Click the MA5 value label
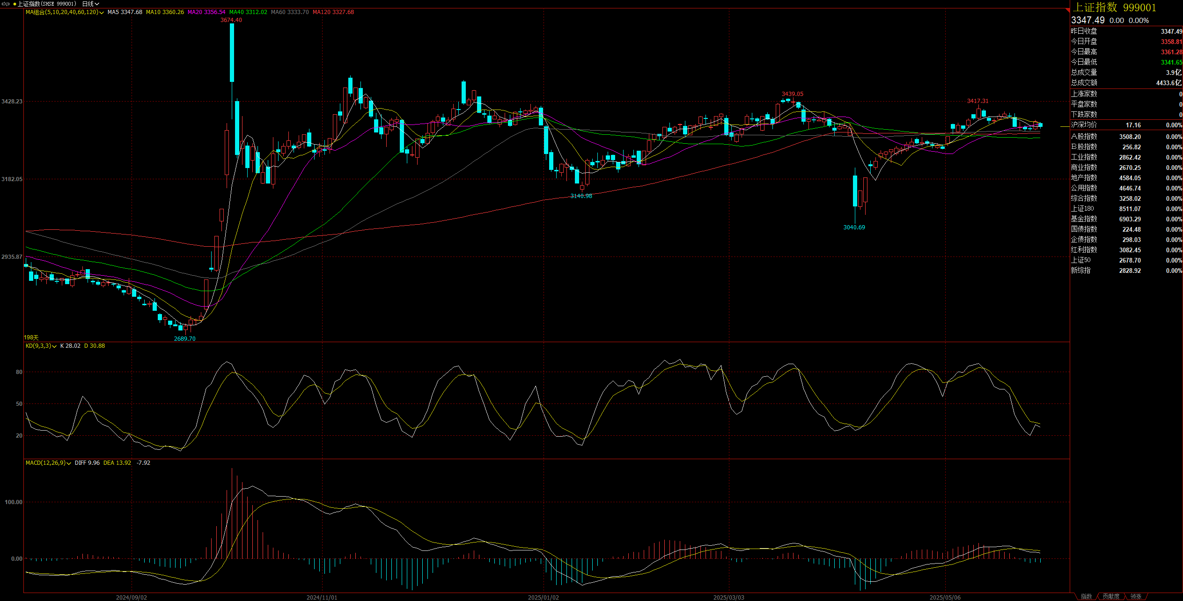 (x=125, y=12)
